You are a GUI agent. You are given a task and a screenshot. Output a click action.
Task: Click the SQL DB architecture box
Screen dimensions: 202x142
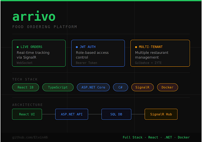[x=116, y=114]
